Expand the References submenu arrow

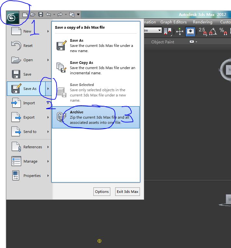coord(48,147)
